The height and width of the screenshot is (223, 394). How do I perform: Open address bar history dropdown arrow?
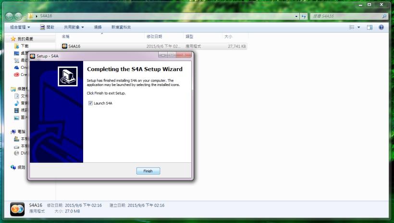296,16
